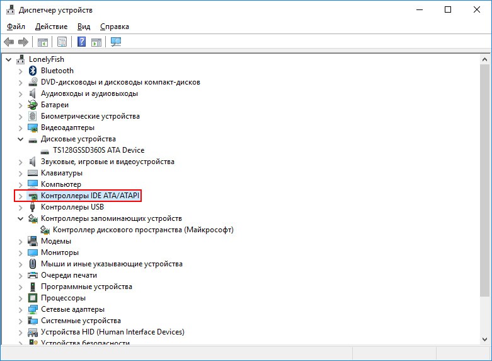Click the scrollbar up arrow
The height and width of the screenshot is (361, 492).
click(484, 59)
